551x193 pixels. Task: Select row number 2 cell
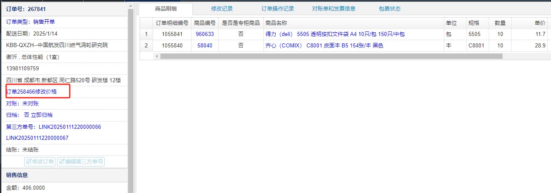(146, 46)
